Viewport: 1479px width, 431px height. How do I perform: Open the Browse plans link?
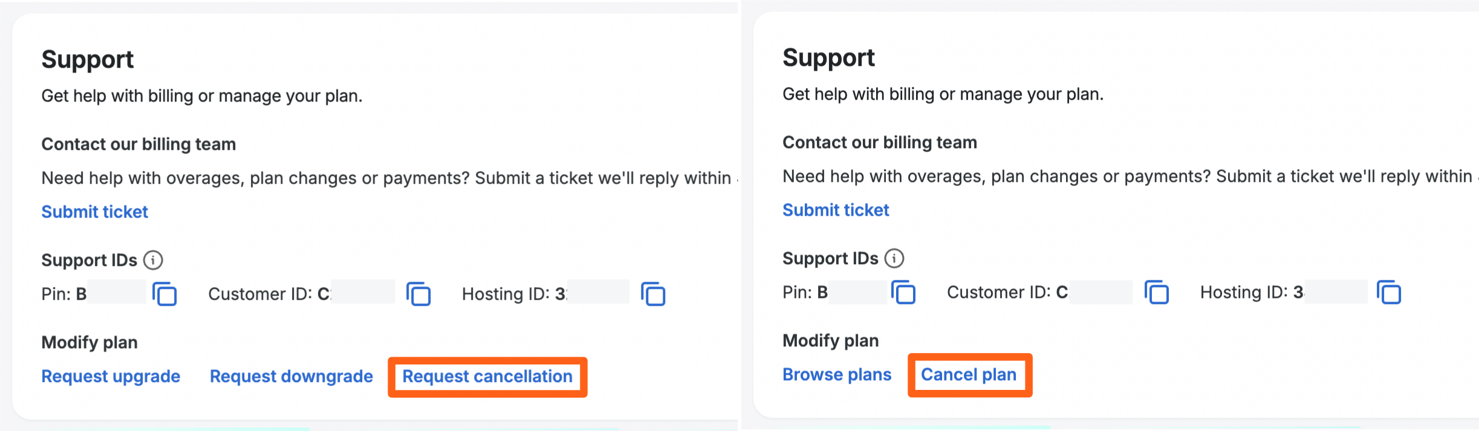837,374
